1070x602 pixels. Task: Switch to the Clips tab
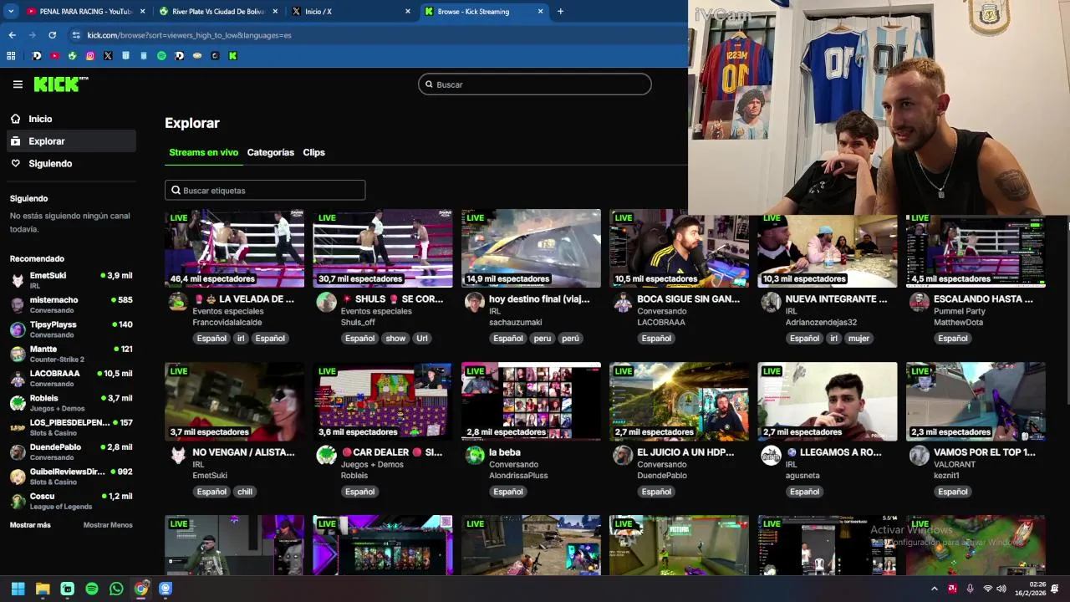coord(313,153)
